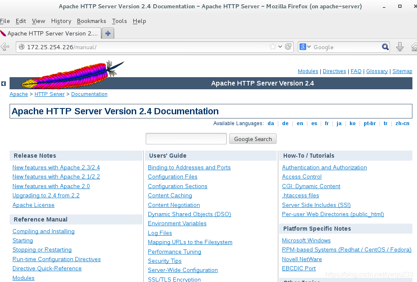Open the Bookmarks menu
The height and width of the screenshot is (282, 417).
(92, 21)
